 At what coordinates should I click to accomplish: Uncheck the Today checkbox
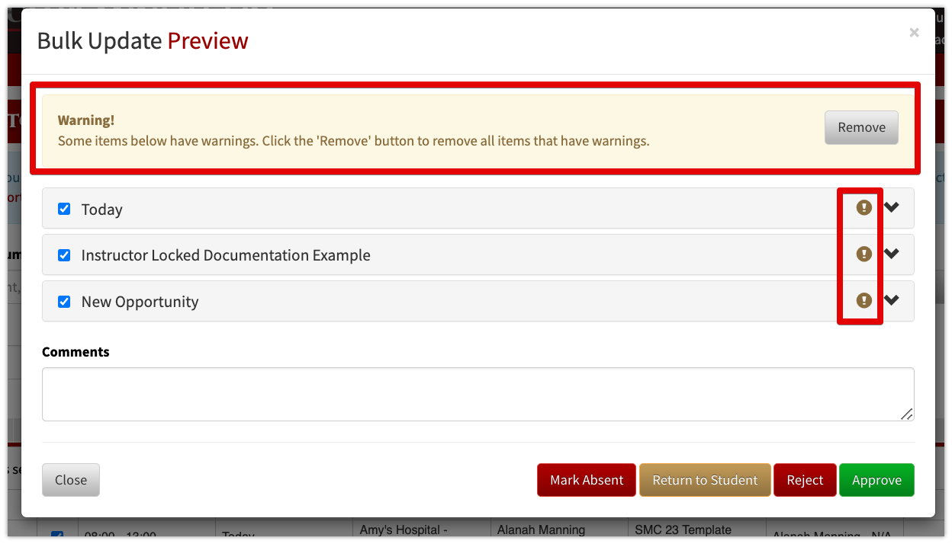coord(64,209)
